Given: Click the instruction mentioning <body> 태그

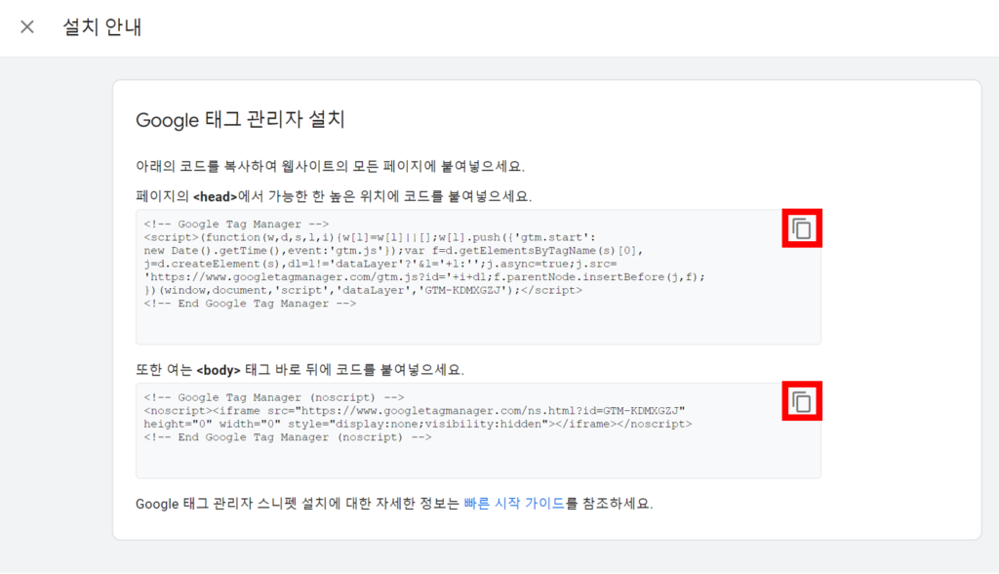Looking at the screenshot, I should click(x=300, y=370).
